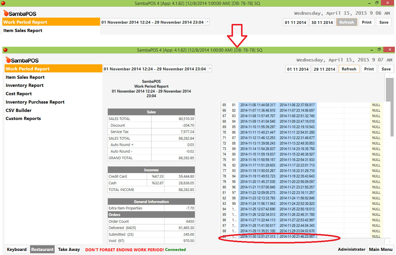
Task: Open the on-screen Keyboard button
Action: [17, 250]
